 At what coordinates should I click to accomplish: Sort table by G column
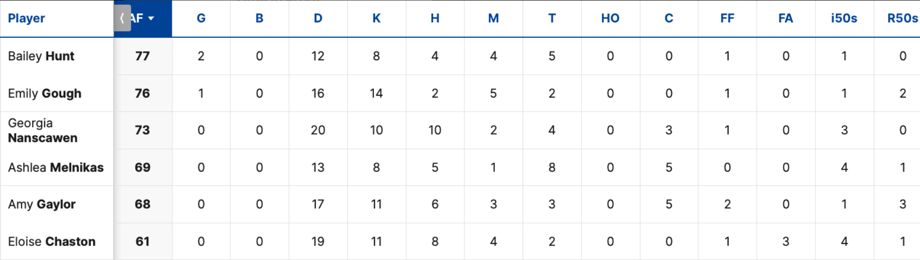[201, 18]
